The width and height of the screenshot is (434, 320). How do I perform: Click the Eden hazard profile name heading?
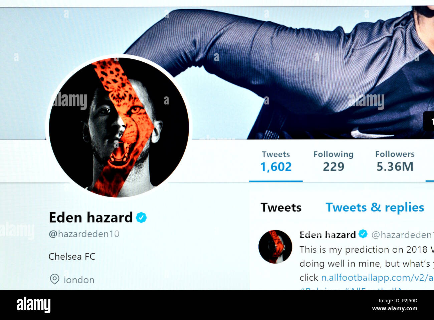coord(90,218)
